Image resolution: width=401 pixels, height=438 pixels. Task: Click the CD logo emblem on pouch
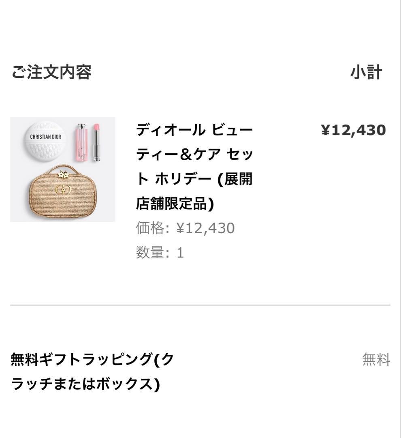click(x=63, y=190)
